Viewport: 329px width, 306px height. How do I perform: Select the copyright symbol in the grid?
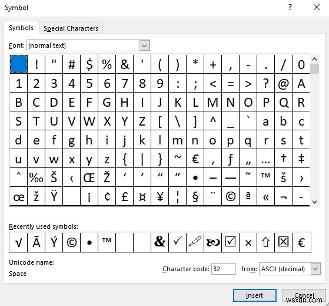tap(230, 196)
